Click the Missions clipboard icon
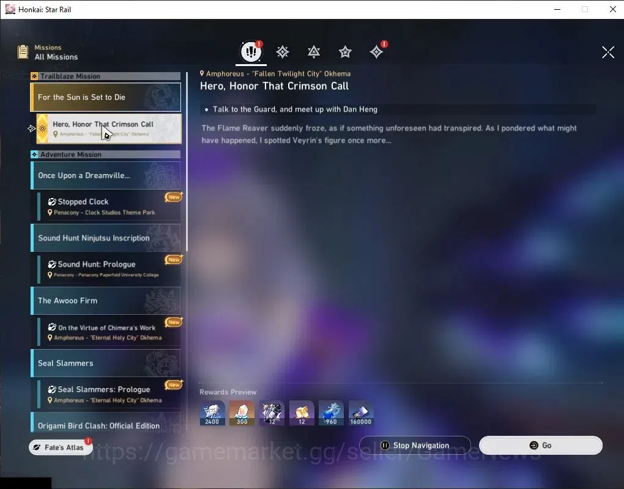The height and width of the screenshot is (489, 624). tap(23, 52)
